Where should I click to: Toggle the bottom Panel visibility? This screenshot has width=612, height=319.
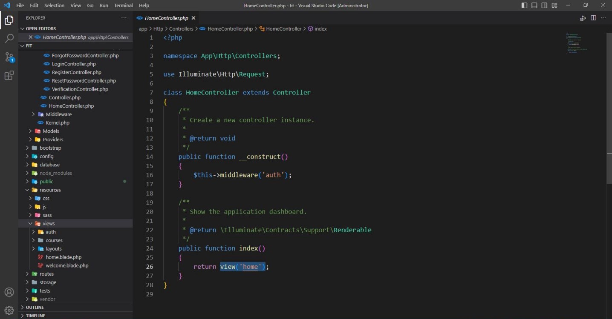(534, 6)
